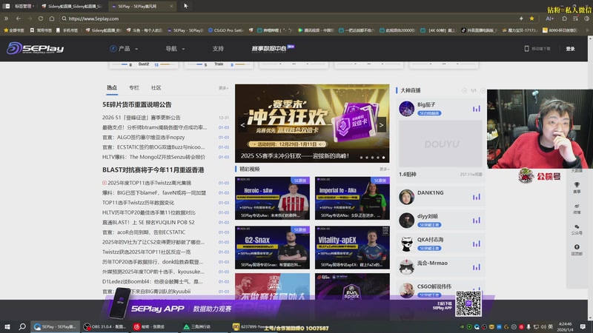Viewport: 593px width, 333px height.
Task: Open news 官宣：ALGO签约塞尔维亚选手nopzy
Action: (143, 137)
